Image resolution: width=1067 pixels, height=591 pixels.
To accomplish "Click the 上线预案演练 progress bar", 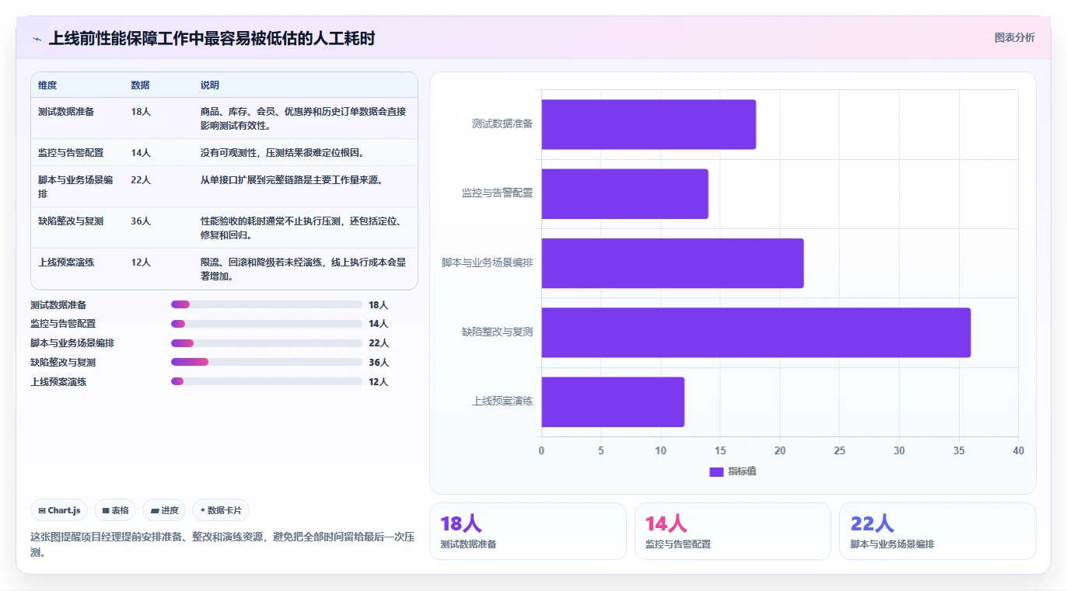I will pos(267,381).
